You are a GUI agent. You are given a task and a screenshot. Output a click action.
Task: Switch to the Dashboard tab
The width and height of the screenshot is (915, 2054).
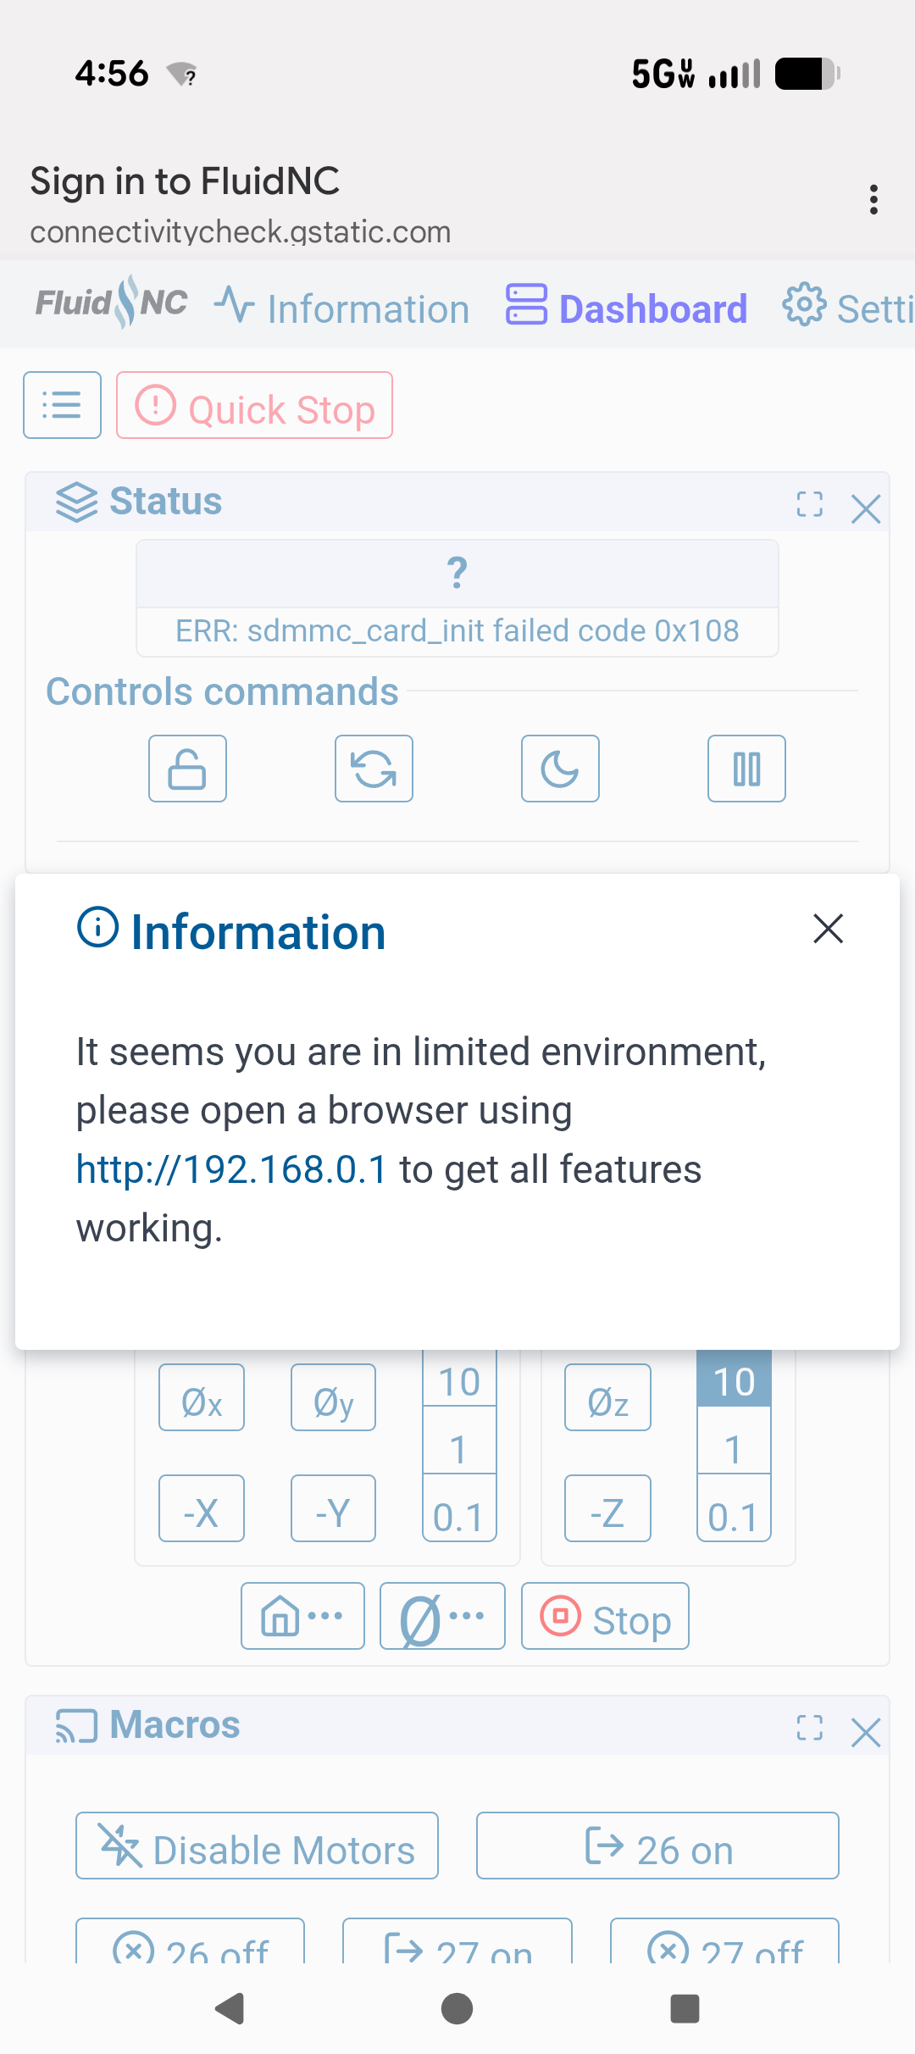(x=627, y=308)
